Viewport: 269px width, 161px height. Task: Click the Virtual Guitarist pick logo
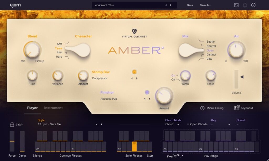pos(134,31)
